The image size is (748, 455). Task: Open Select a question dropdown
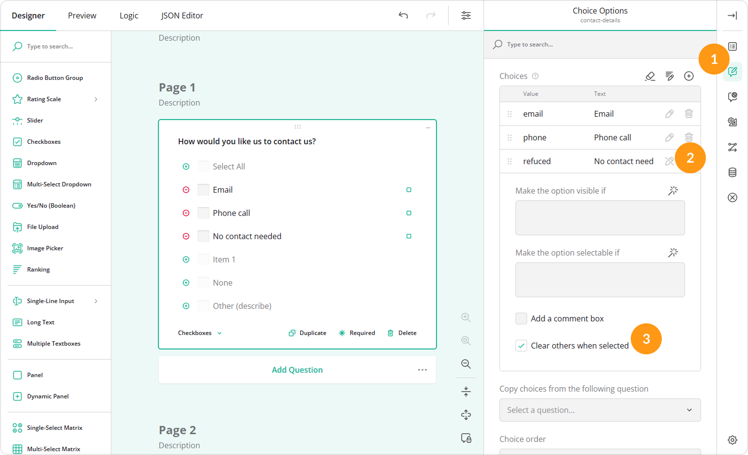click(x=600, y=410)
